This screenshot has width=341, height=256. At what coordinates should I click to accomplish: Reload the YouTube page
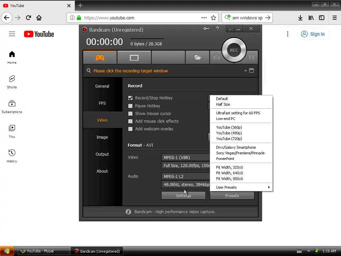(28, 18)
